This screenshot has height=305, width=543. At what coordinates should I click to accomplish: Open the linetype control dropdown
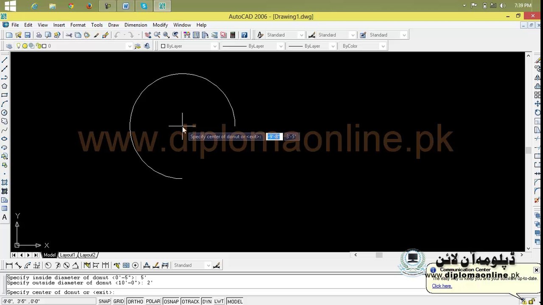[280, 46]
